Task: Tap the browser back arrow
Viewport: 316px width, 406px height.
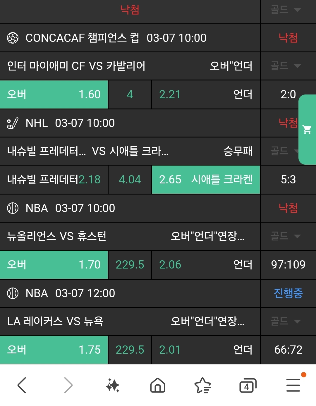Action: click(x=22, y=385)
